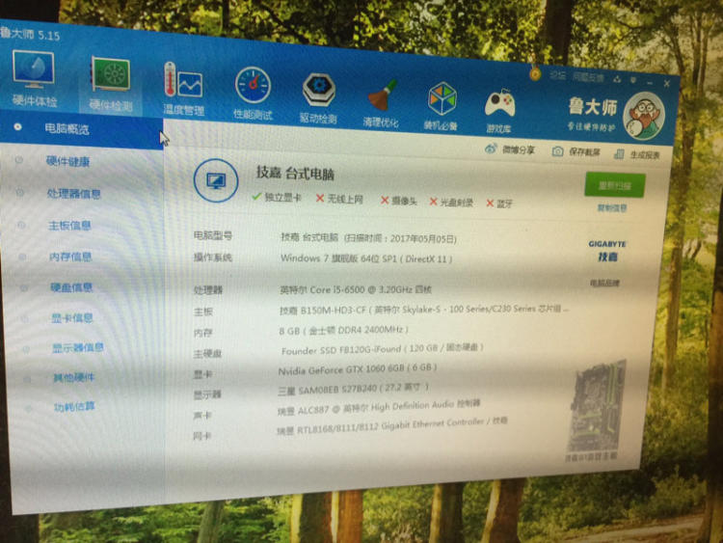Click the 保存截屏 camera icon

click(557, 151)
